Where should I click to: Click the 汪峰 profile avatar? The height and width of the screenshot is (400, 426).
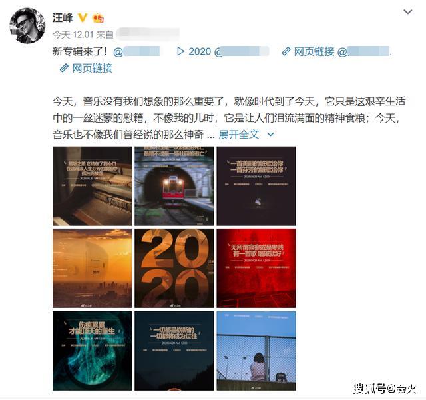pyautogui.click(x=27, y=25)
